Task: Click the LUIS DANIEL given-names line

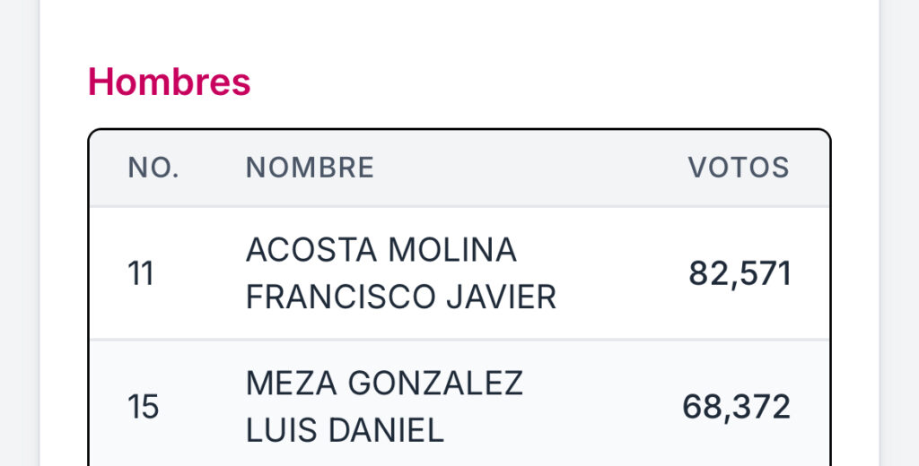Action: [345, 431]
